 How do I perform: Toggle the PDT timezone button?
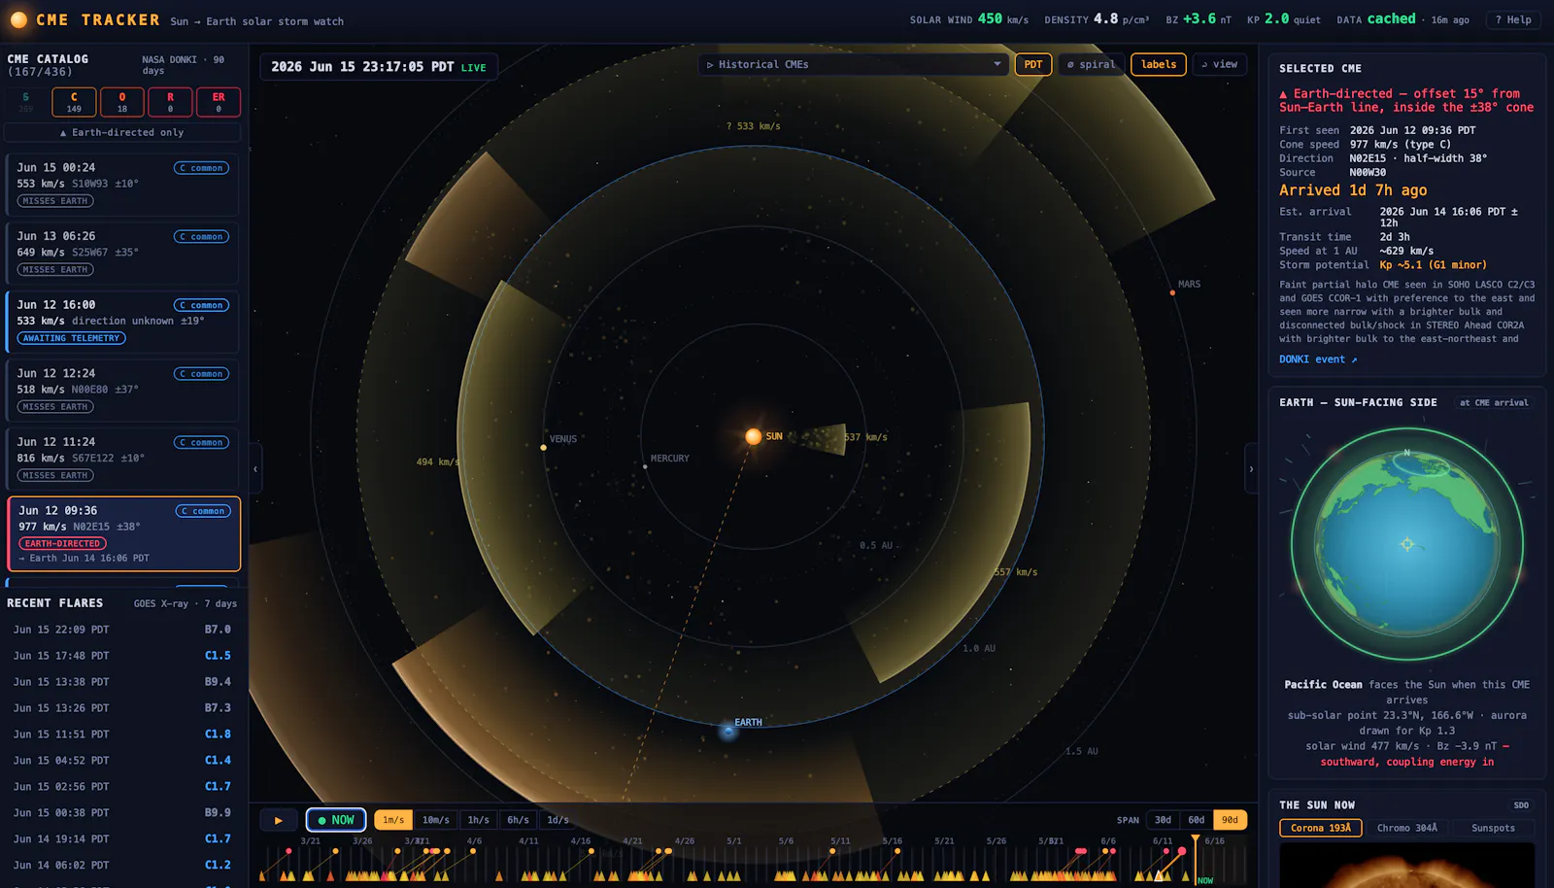coord(1033,64)
